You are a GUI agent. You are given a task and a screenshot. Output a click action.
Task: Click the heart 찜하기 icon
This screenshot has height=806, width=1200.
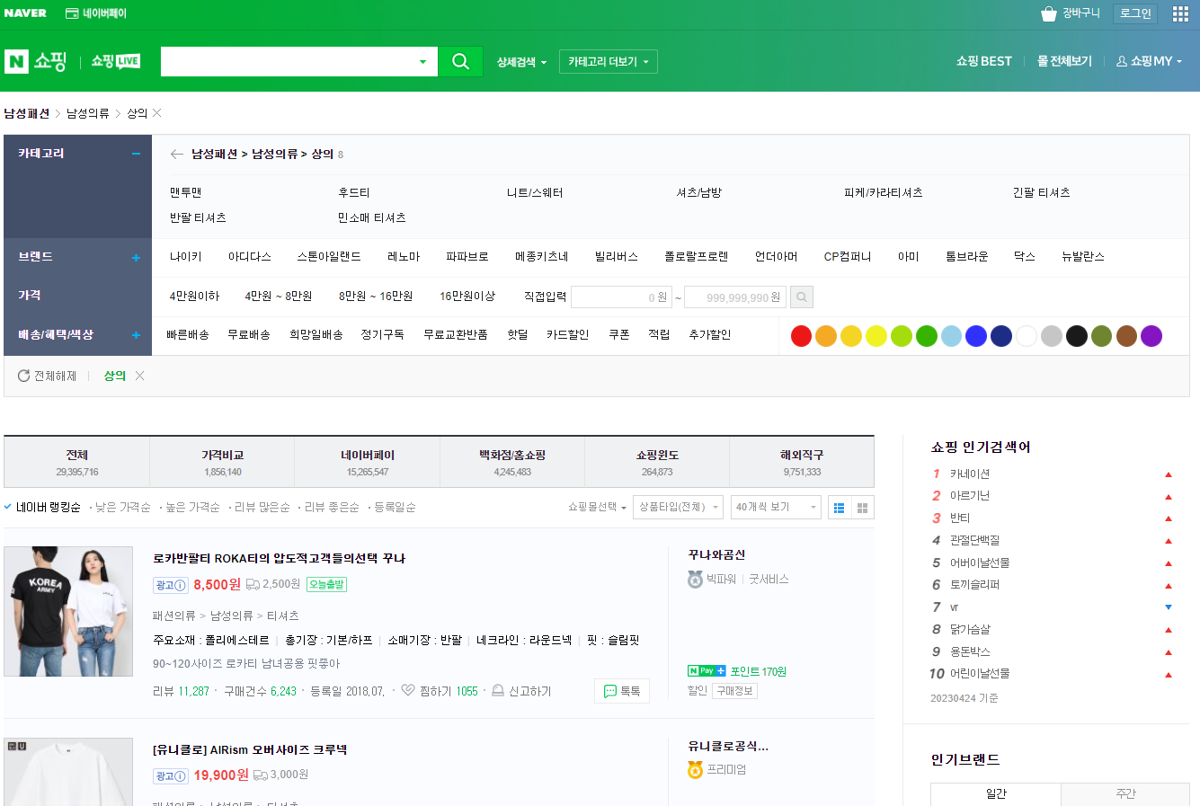pos(408,690)
